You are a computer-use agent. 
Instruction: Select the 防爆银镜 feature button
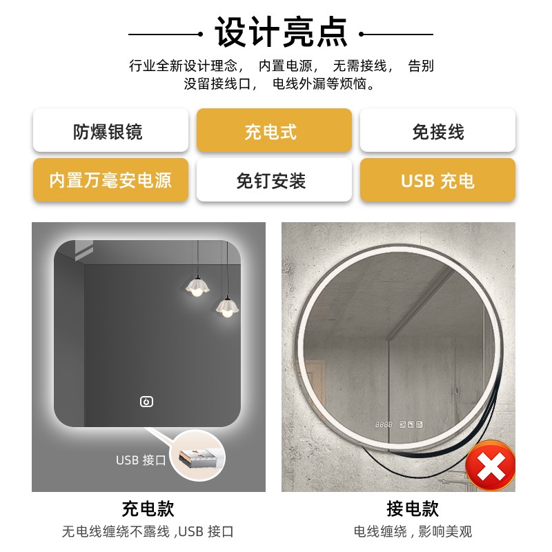pyautogui.click(x=110, y=130)
